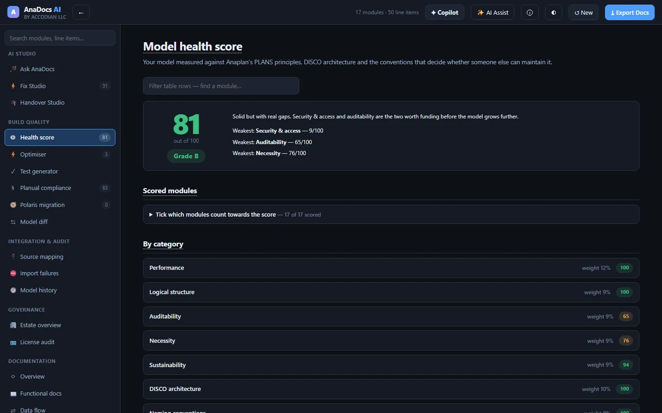Click the Handover Studio icon
This screenshot has width=662, height=413.
(13, 103)
